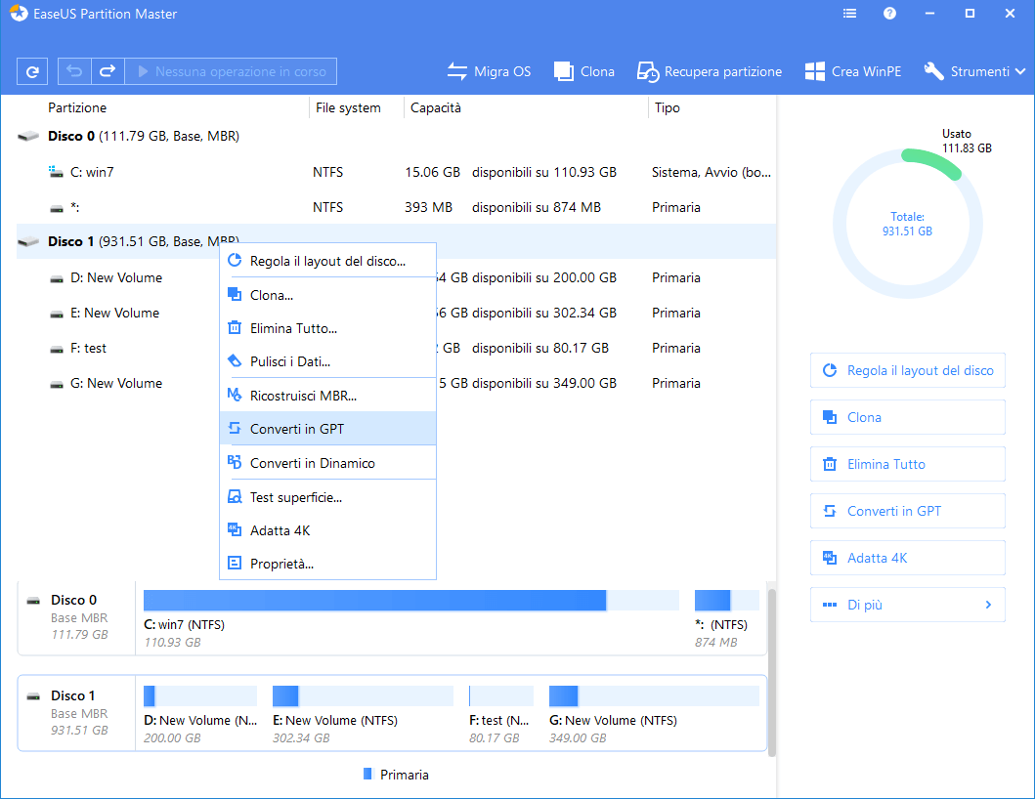Image resolution: width=1035 pixels, height=799 pixels.
Task: Select Ricostruisci MBR... menu entry
Action: pos(327,396)
